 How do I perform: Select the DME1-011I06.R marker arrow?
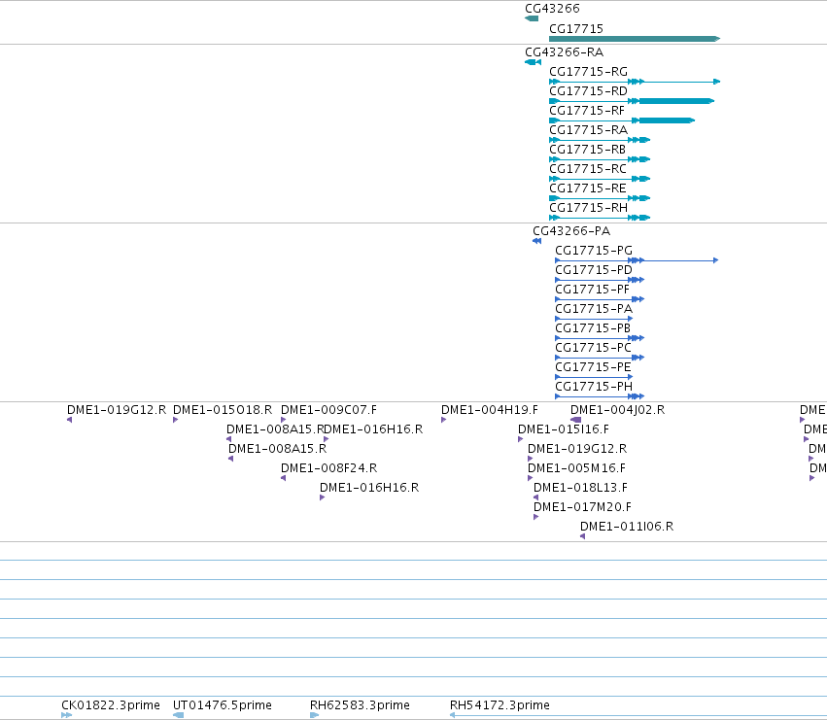point(582,536)
